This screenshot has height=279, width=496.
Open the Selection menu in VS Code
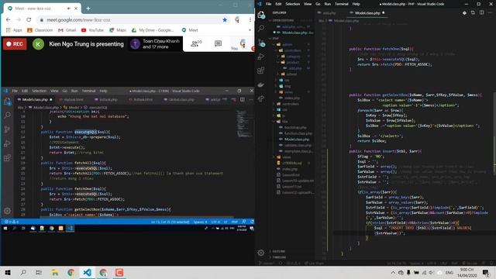pyautogui.click(x=293, y=4)
